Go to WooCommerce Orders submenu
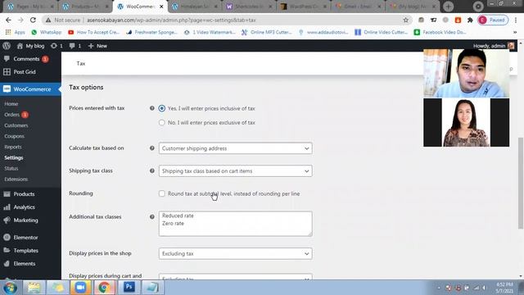Image resolution: width=524 pixels, height=295 pixels. pyautogui.click(x=12, y=115)
